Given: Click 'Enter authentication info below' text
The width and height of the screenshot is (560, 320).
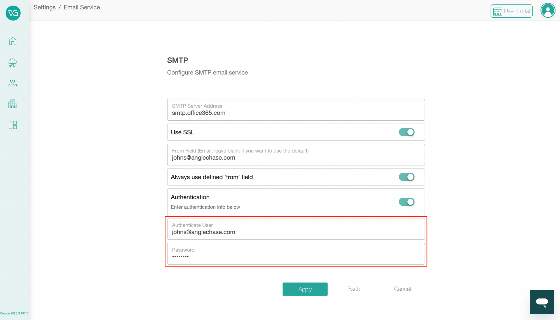Looking at the screenshot, I should (x=205, y=207).
